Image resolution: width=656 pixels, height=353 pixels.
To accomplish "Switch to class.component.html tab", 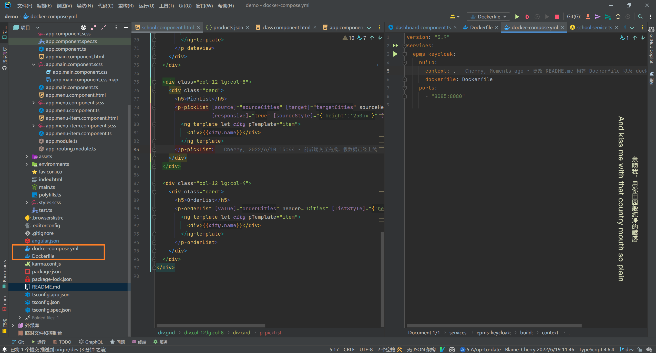I will coord(286,27).
